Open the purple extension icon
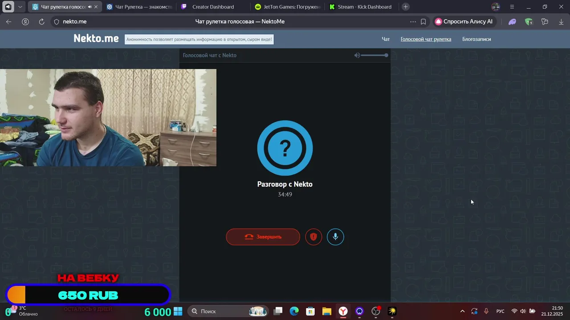This screenshot has height=320, width=570. 513,21
